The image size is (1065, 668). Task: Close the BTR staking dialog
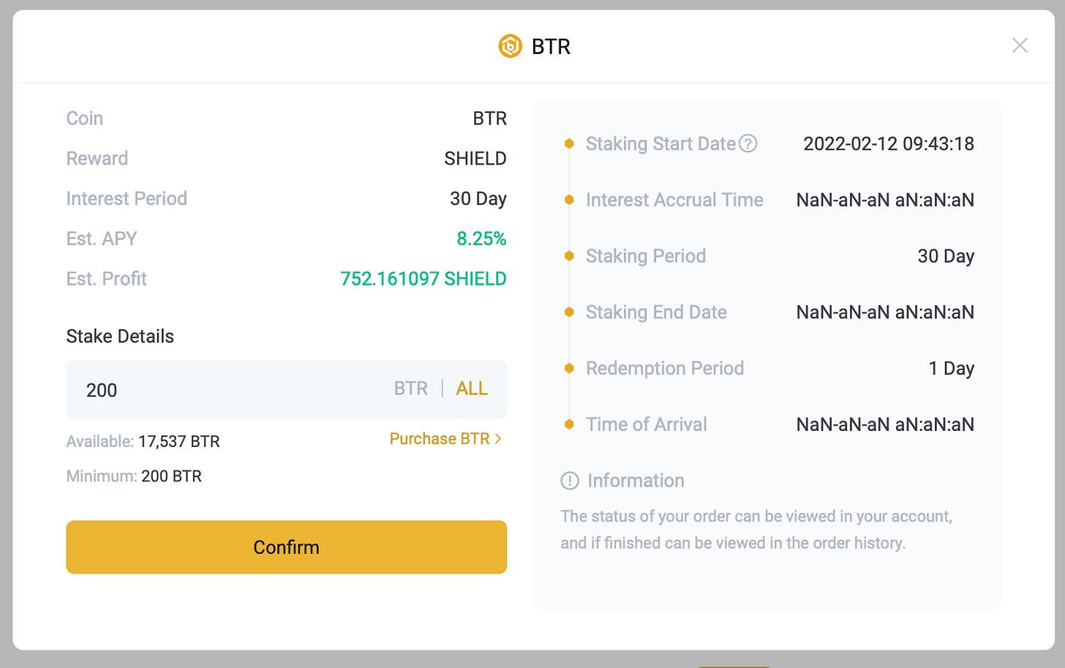(x=1020, y=45)
